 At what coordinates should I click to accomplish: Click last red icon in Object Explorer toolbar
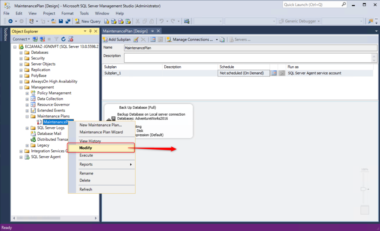71,39
